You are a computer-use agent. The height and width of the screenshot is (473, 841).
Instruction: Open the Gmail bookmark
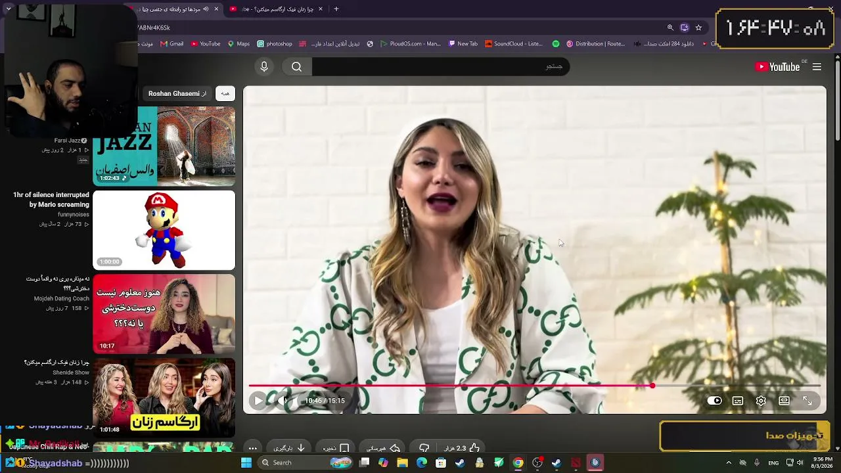171,44
